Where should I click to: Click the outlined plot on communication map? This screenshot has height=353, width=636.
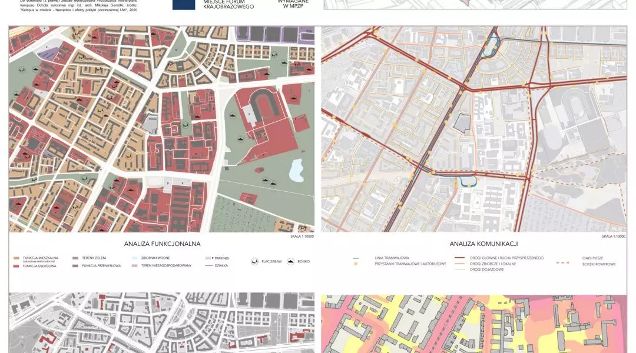[462, 123]
